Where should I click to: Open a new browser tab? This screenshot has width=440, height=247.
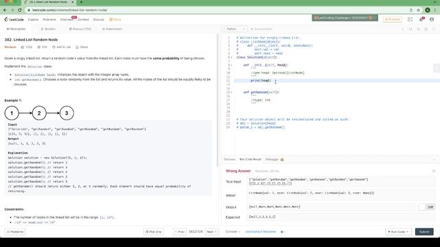[x=81, y=2]
